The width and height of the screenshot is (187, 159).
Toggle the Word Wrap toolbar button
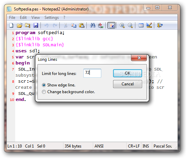click(111, 25)
